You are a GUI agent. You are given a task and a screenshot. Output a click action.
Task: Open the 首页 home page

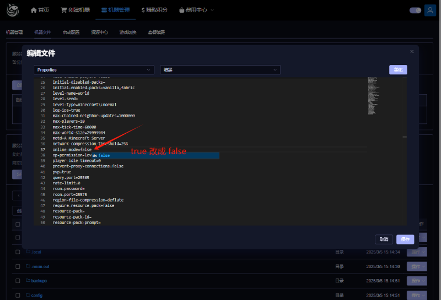pos(40,10)
